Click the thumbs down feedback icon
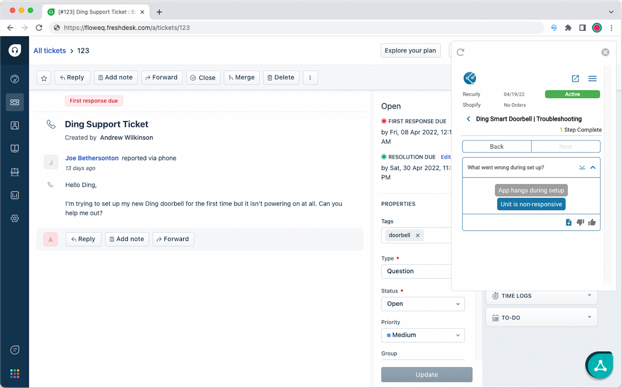The width and height of the screenshot is (622, 388). pos(580,222)
